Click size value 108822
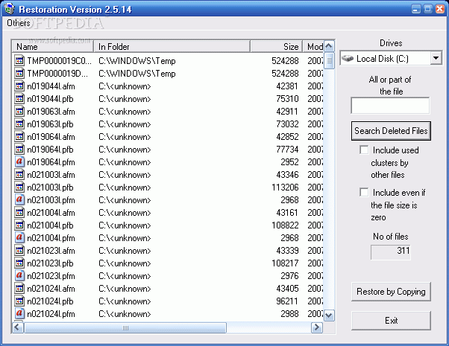 pyautogui.click(x=285, y=225)
